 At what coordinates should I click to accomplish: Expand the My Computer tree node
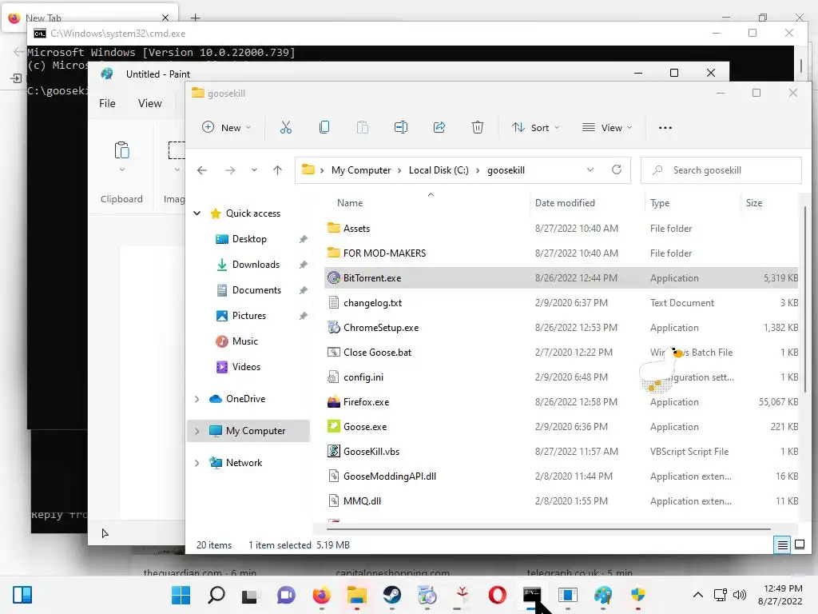[197, 431]
